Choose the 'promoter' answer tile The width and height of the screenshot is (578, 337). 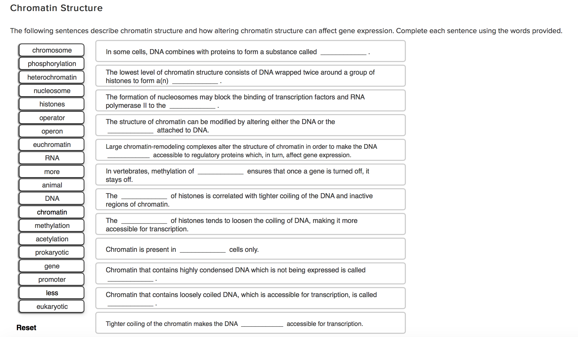[52, 279]
